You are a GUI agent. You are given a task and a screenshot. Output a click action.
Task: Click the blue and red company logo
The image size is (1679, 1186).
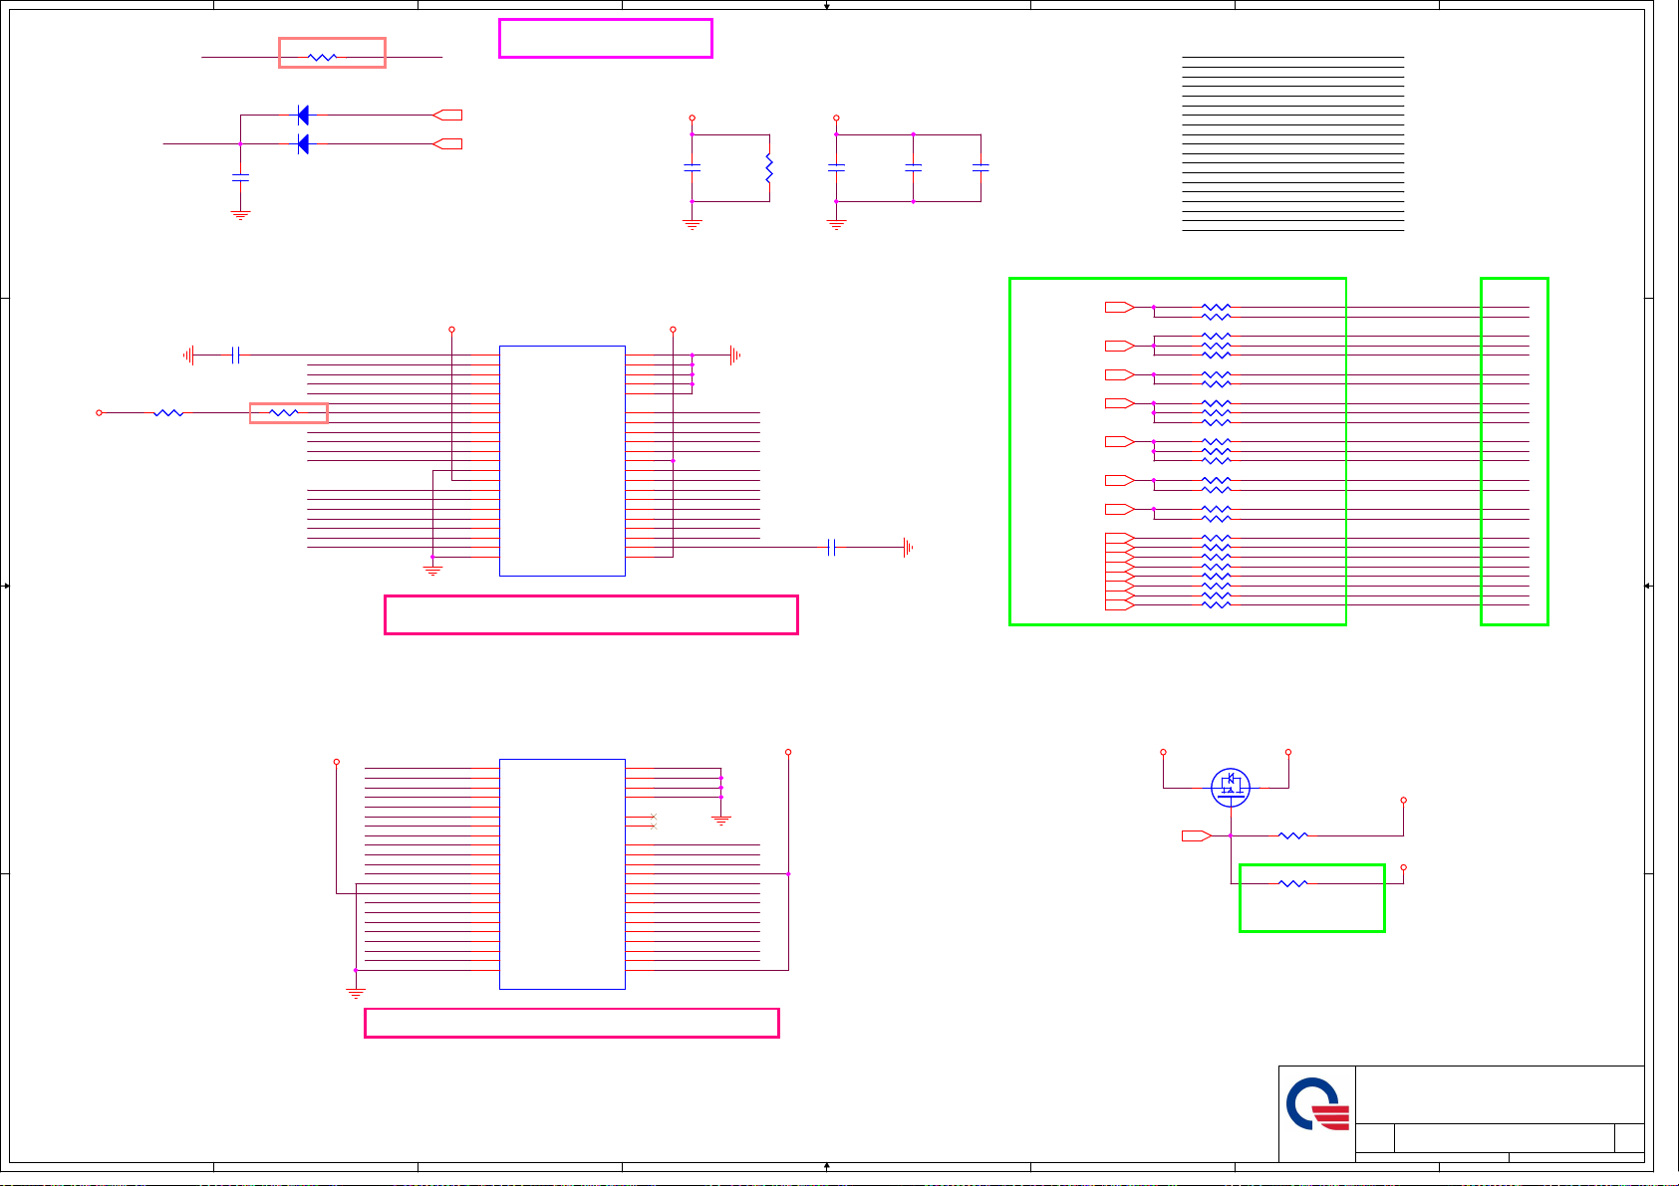tap(1316, 1105)
